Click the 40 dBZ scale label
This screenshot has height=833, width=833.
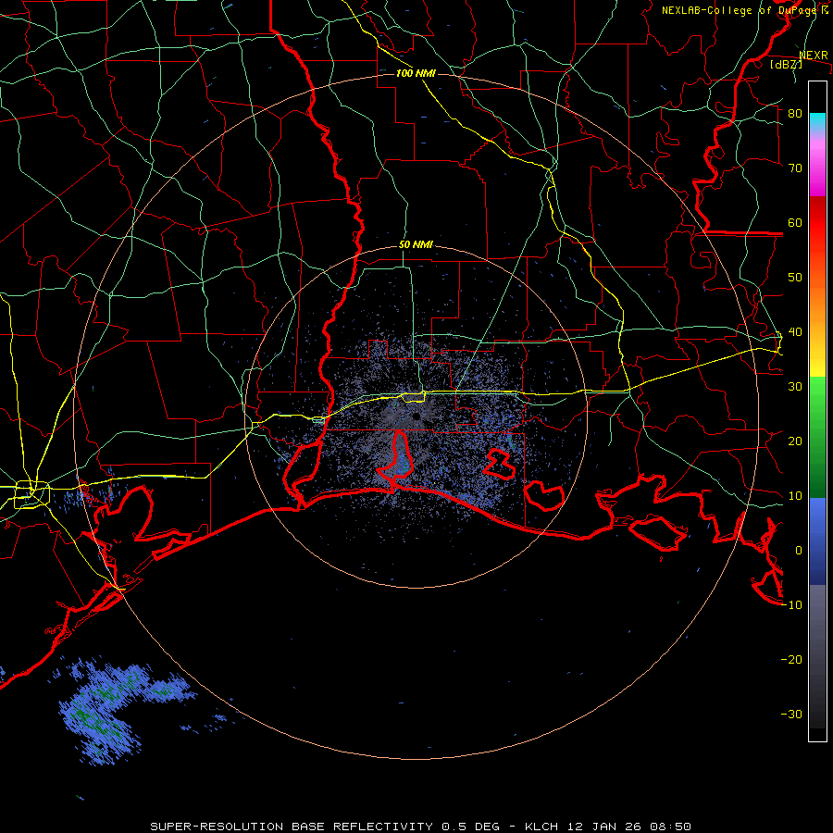(795, 332)
